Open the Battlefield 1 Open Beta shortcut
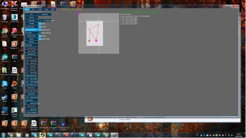Image resolution: width=246 pixels, height=138 pixels. 34,125
